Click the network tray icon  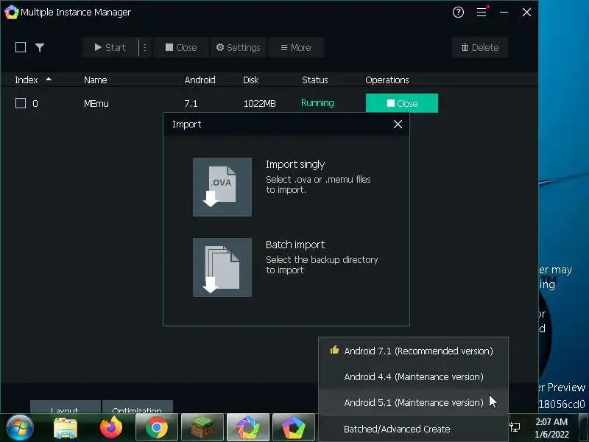(515, 427)
